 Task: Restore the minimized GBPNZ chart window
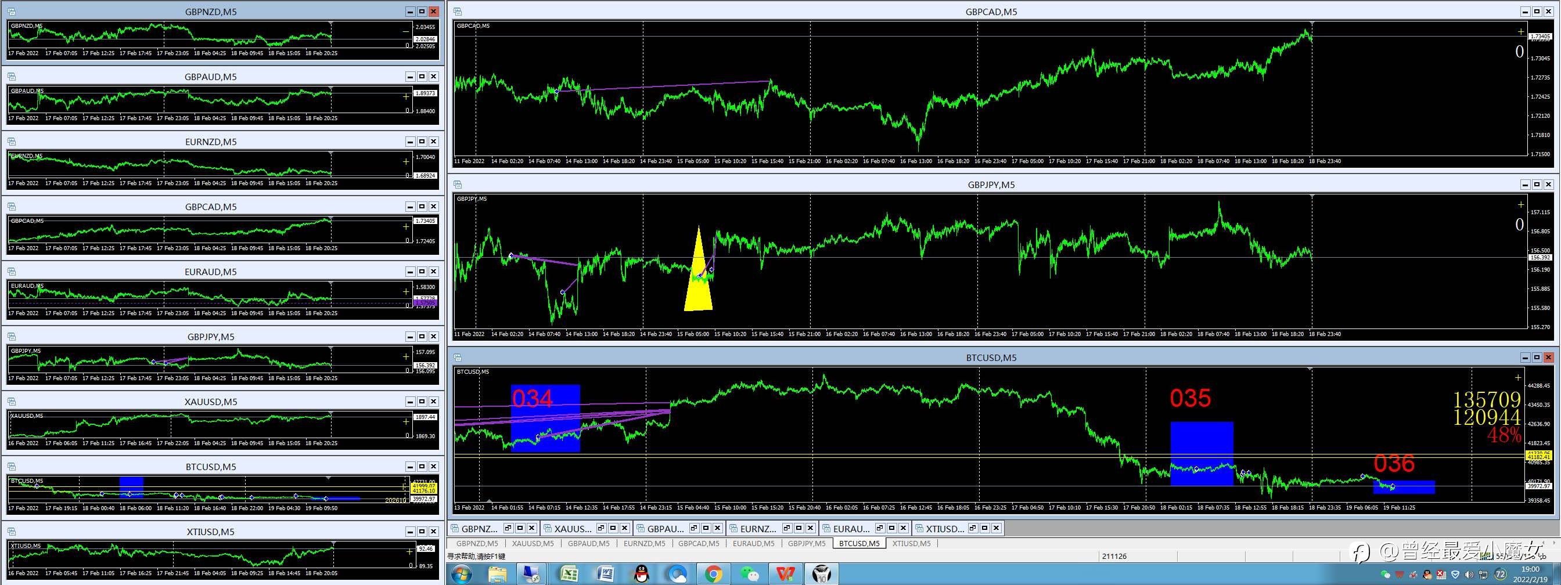click(x=508, y=528)
